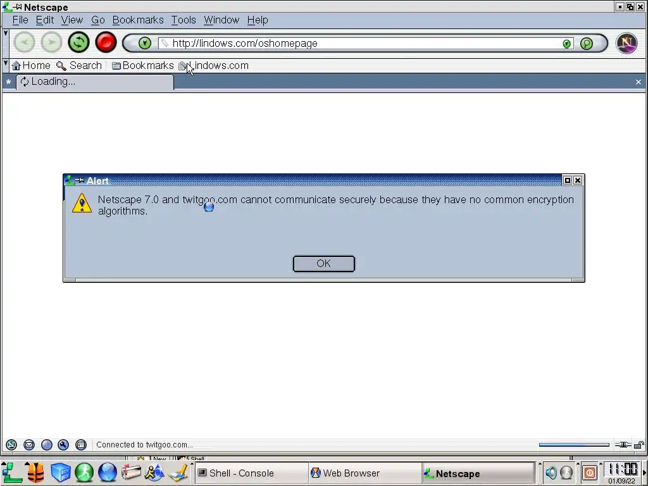Open the Bookmarks folder on personal toolbar
The width and height of the screenshot is (648, 486).
(143, 66)
